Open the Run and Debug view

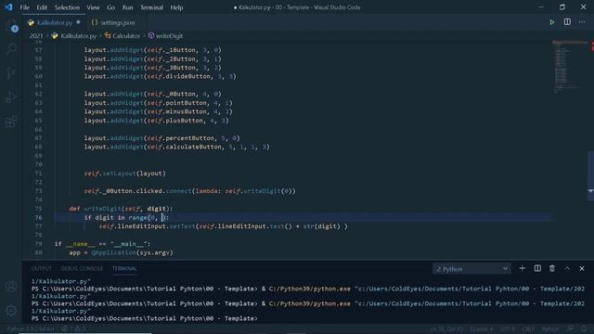(x=11, y=97)
